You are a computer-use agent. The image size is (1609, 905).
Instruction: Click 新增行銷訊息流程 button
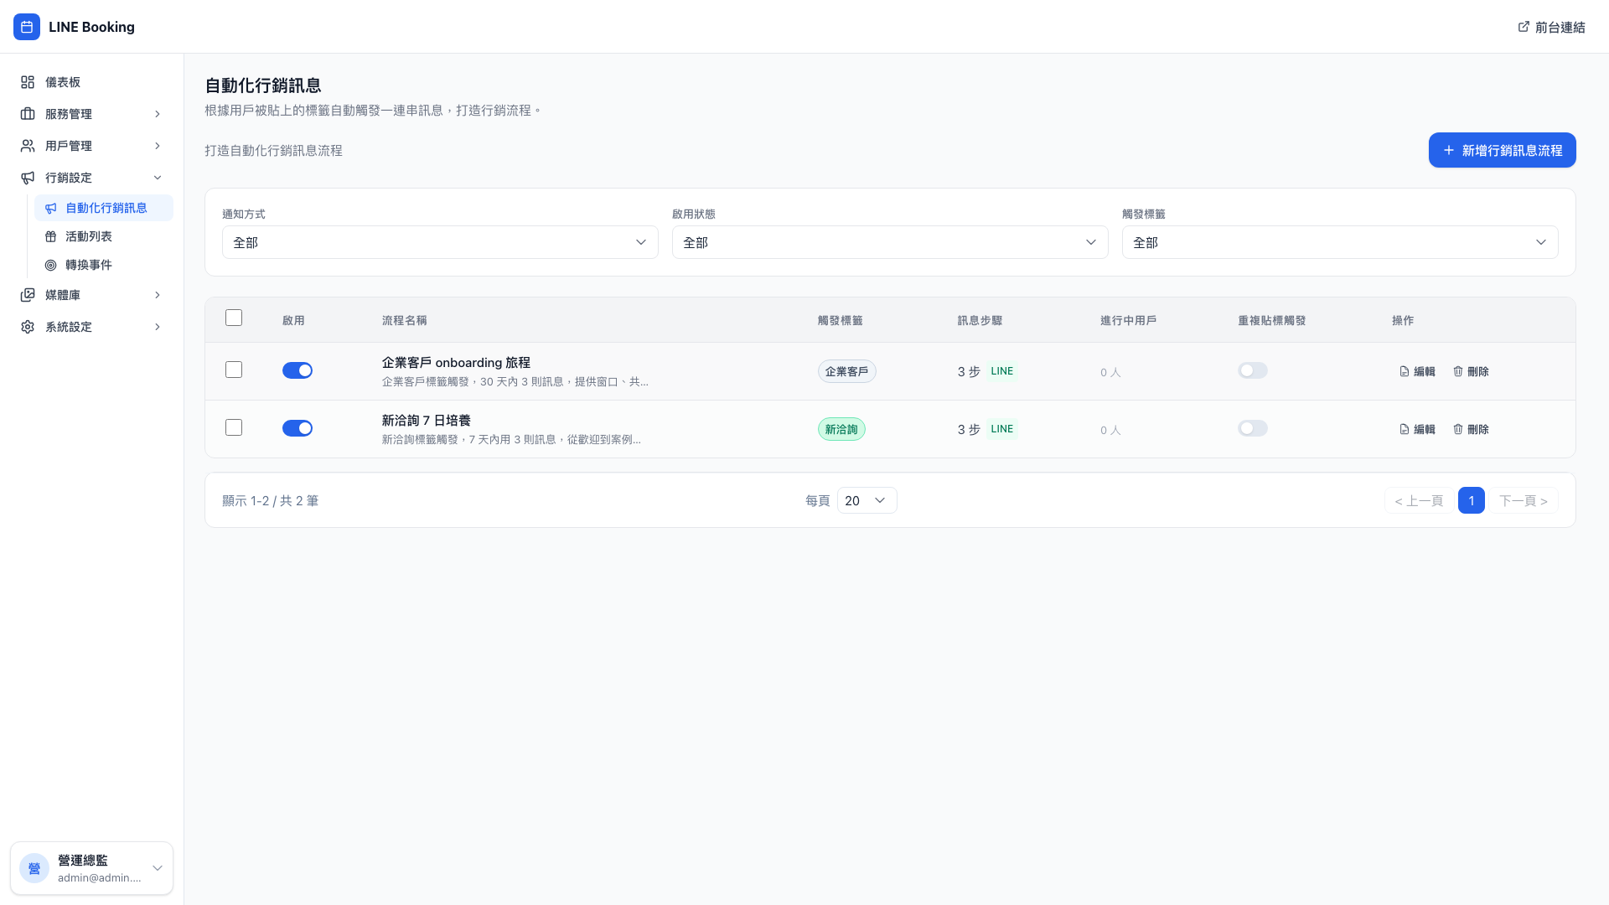pyautogui.click(x=1502, y=150)
